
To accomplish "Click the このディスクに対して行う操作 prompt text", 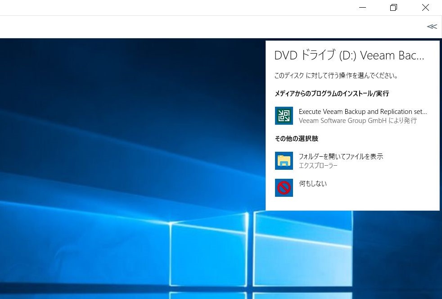I will tap(336, 75).
